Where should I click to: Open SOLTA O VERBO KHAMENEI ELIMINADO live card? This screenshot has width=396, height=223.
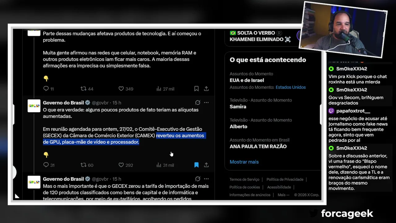click(260, 36)
